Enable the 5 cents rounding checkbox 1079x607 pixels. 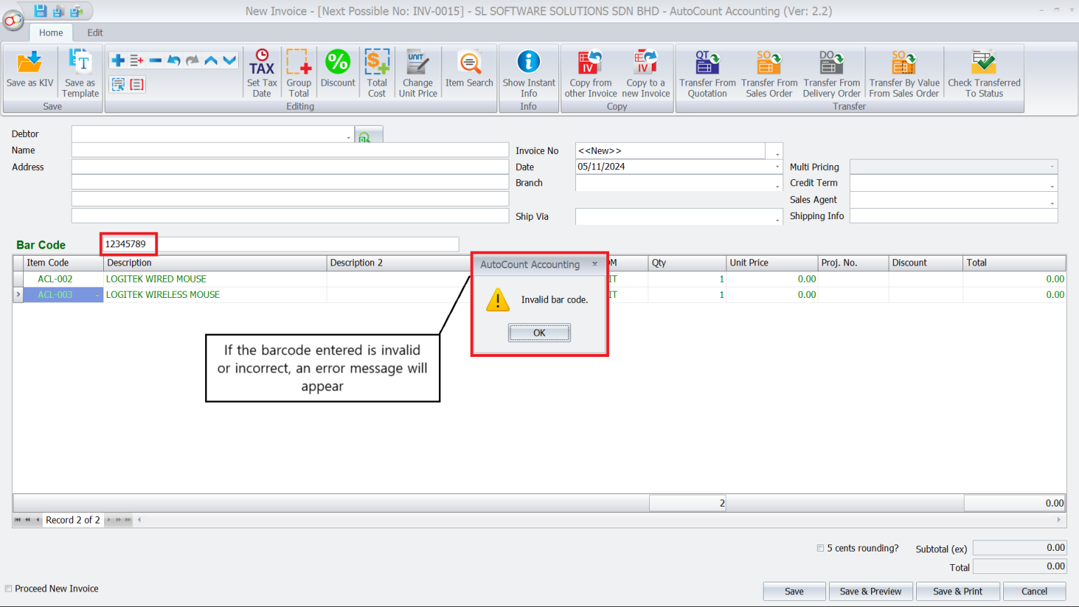coord(820,548)
